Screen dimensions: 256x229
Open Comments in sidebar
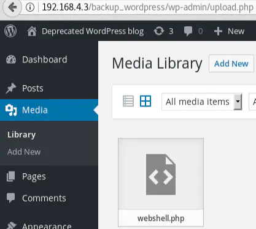tap(44, 198)
